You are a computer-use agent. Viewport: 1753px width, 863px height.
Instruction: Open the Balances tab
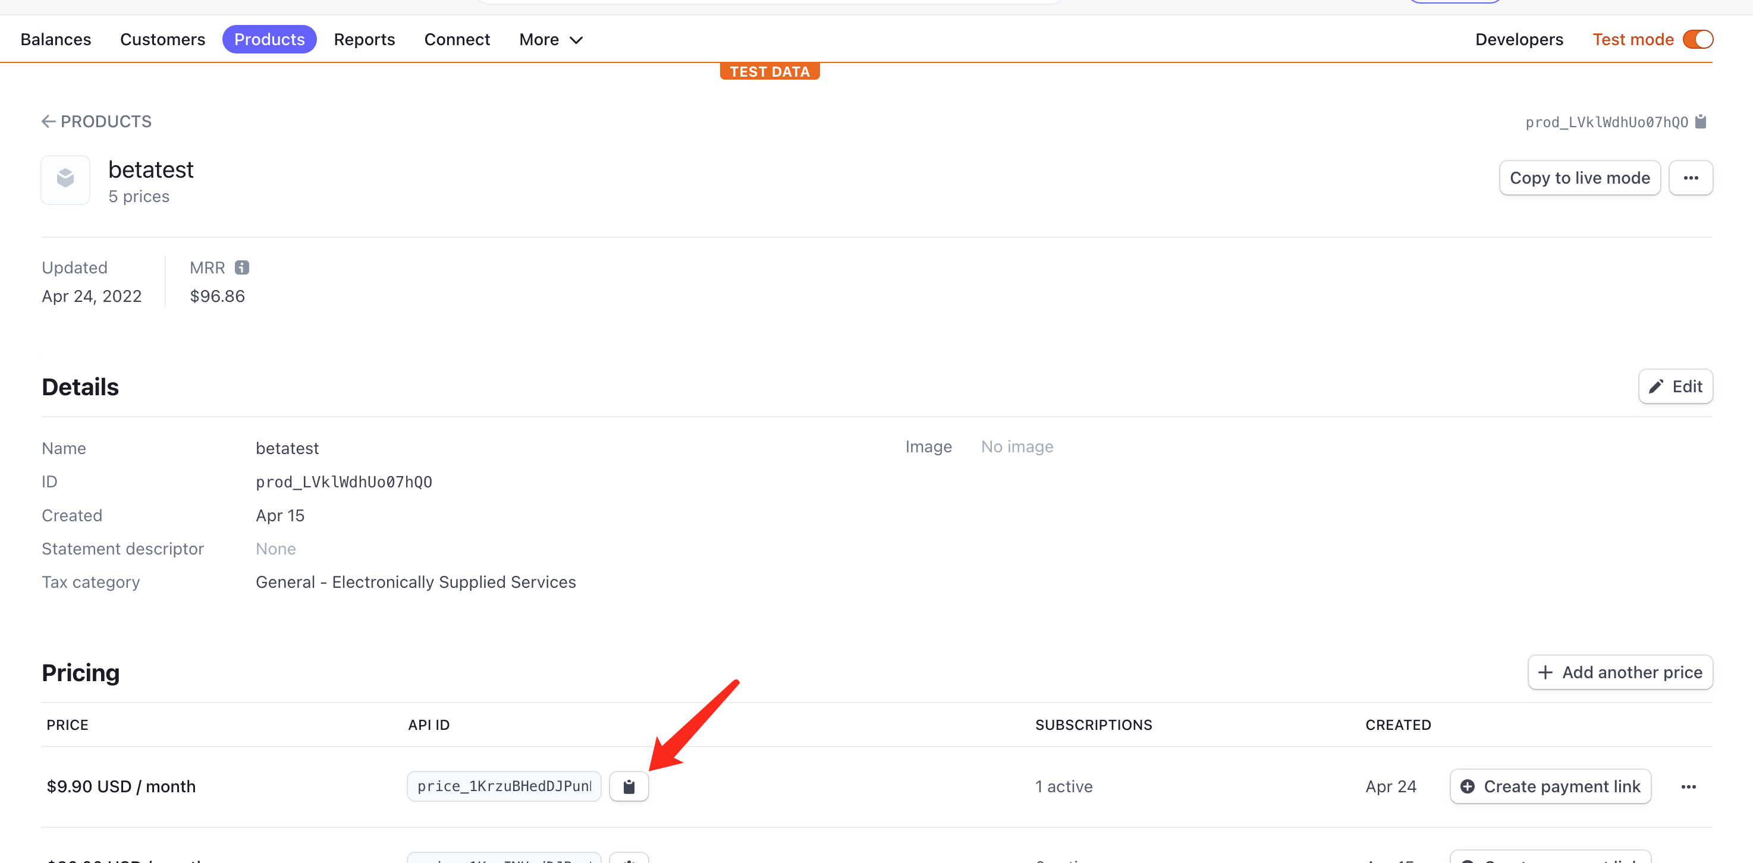tap(56, 39)
